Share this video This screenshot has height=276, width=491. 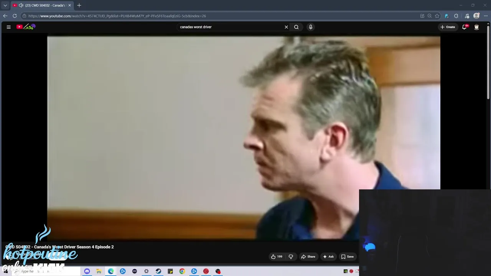[x=308, y=256]
